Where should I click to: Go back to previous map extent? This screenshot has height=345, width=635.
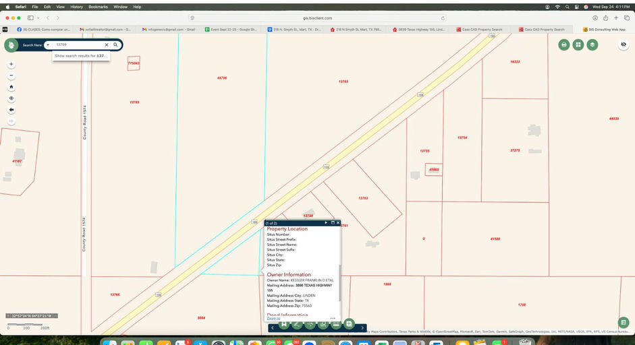(11, 110)
